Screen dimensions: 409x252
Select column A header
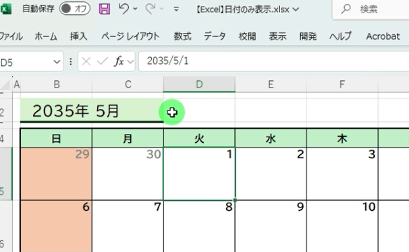(16, 84)
